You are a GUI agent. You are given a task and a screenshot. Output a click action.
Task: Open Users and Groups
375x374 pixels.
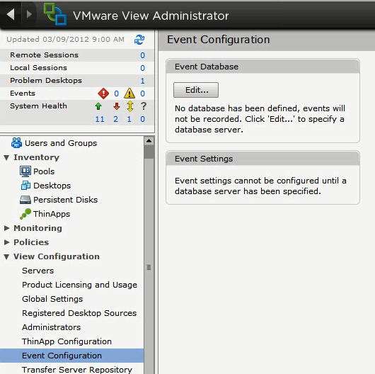tap(61, 143)
